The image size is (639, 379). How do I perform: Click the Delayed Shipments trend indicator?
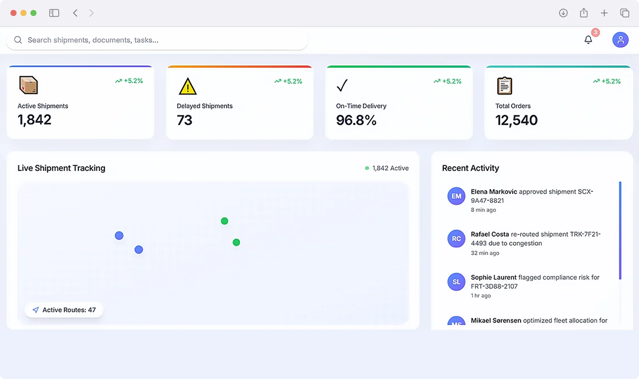tap(288, 81)
